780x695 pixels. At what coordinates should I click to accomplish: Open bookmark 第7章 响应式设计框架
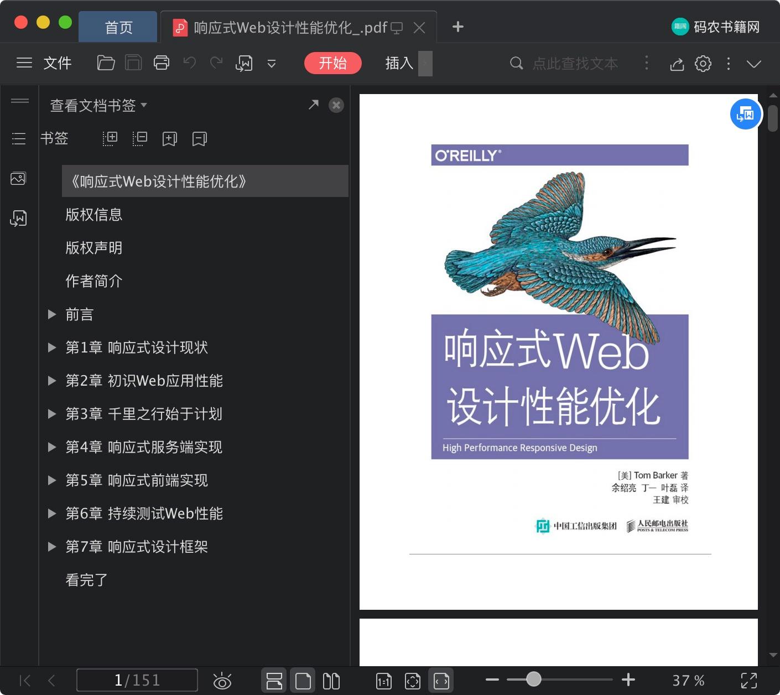pos(137,547)
